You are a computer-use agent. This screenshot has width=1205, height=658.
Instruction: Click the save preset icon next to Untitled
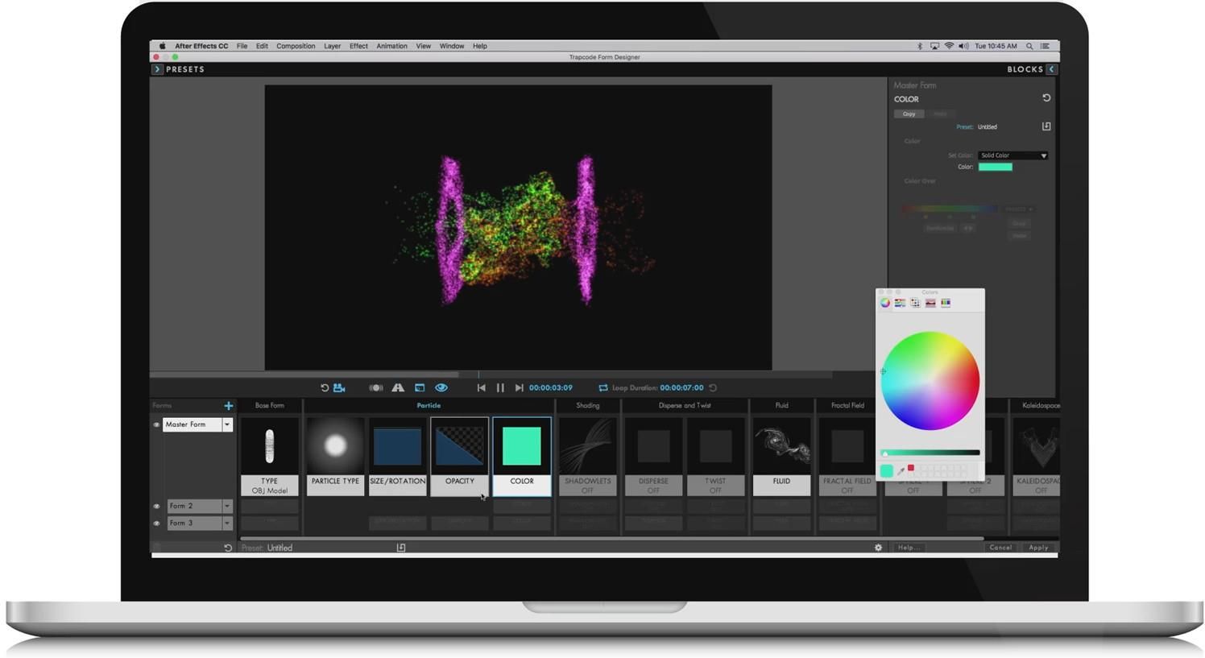pos(1046,126)
